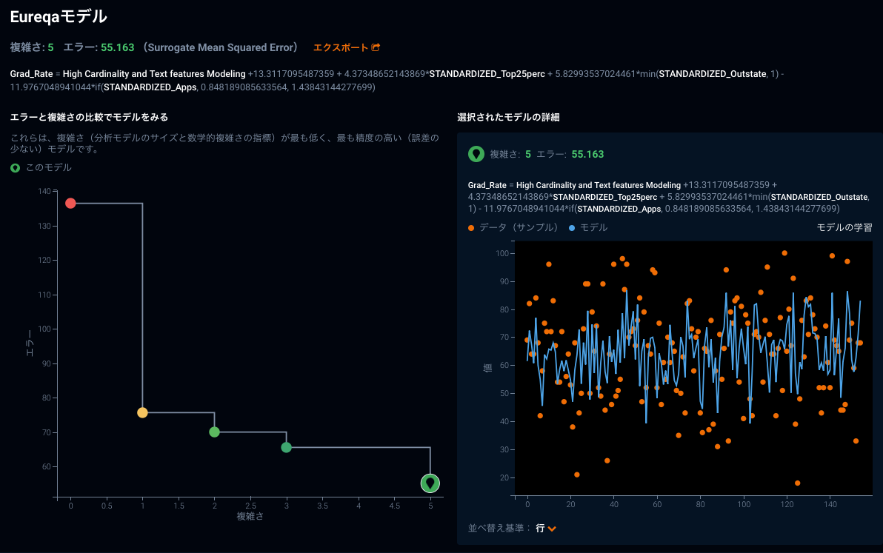883x553 pixels.
Task: Select the red model point at complexity 0
Action: coord(70,203)
